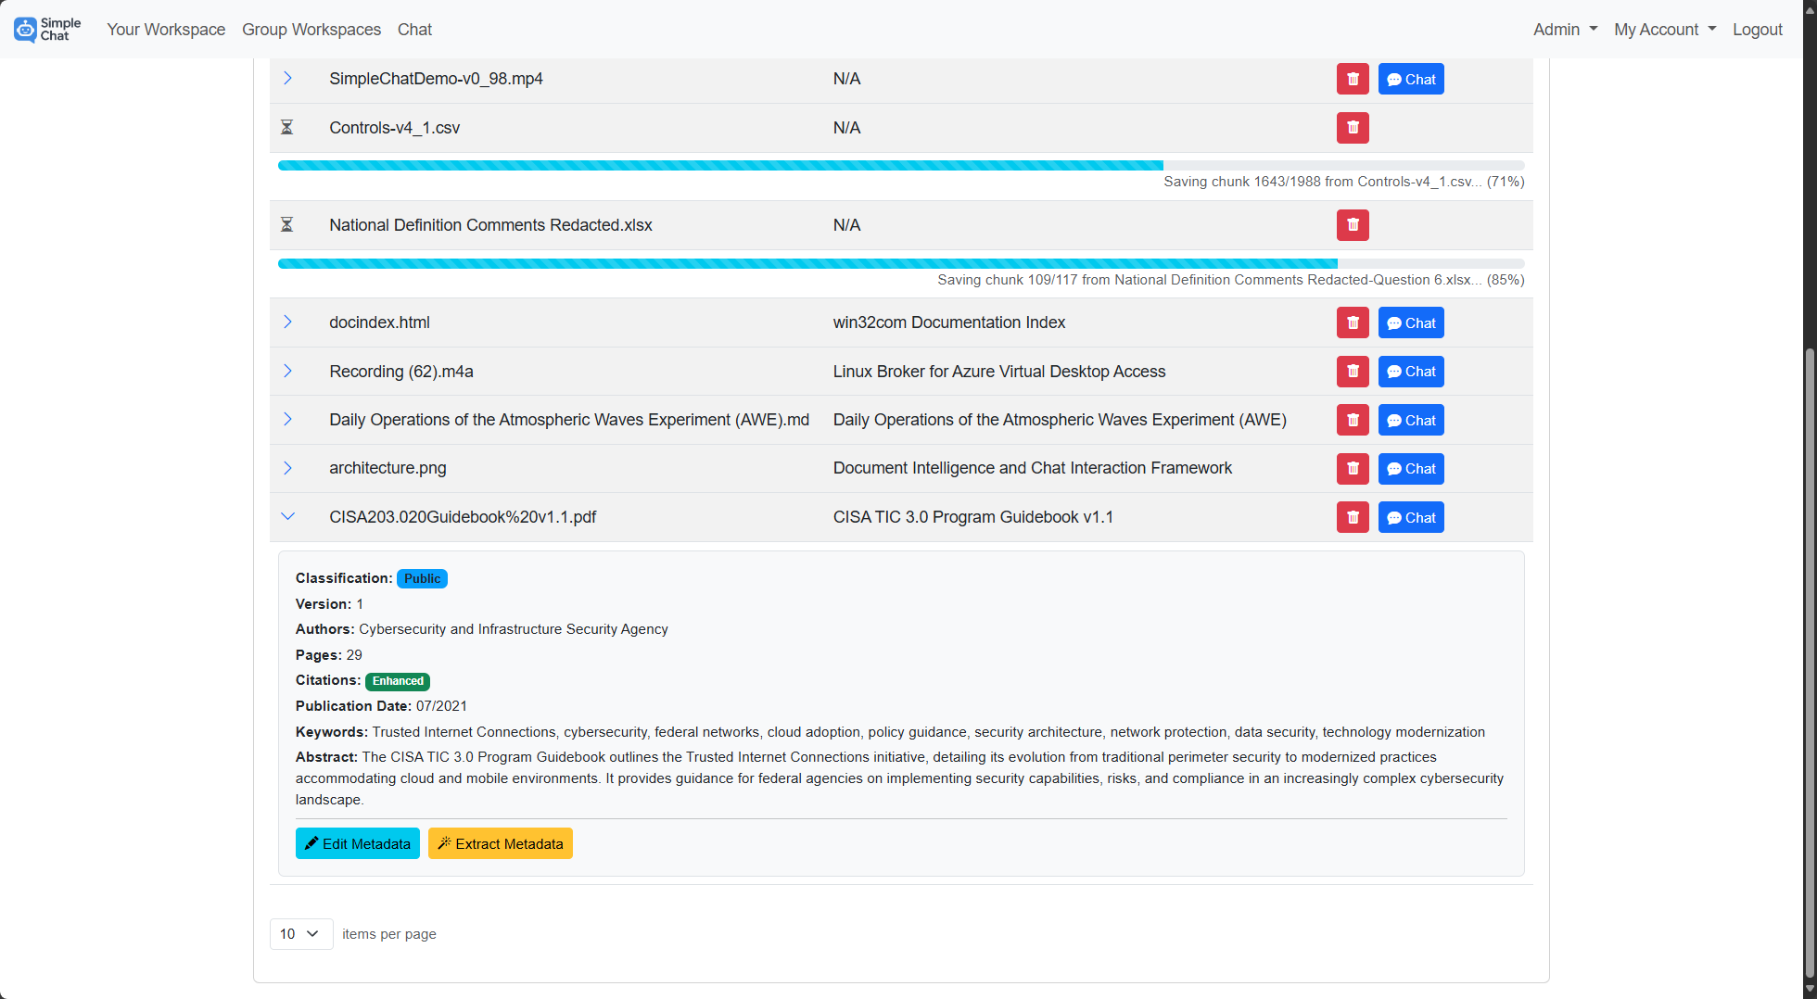
Task: Click the trash icon for architecture.png
Action: point(1353,468)
